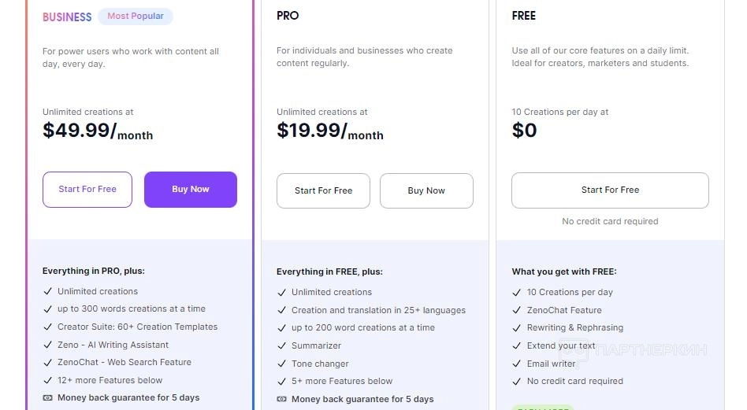Select Start For Free in FREE plan
The height and width of the screenshot is (410, 747).
(610, 190)
